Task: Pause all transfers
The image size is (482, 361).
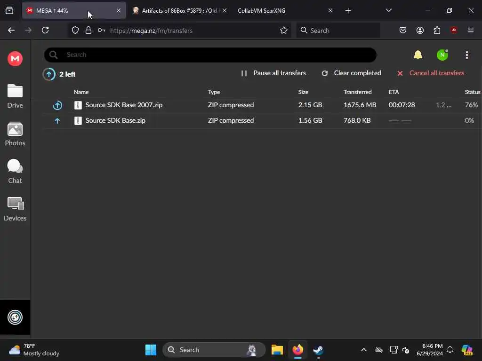Action: [273, 73]
